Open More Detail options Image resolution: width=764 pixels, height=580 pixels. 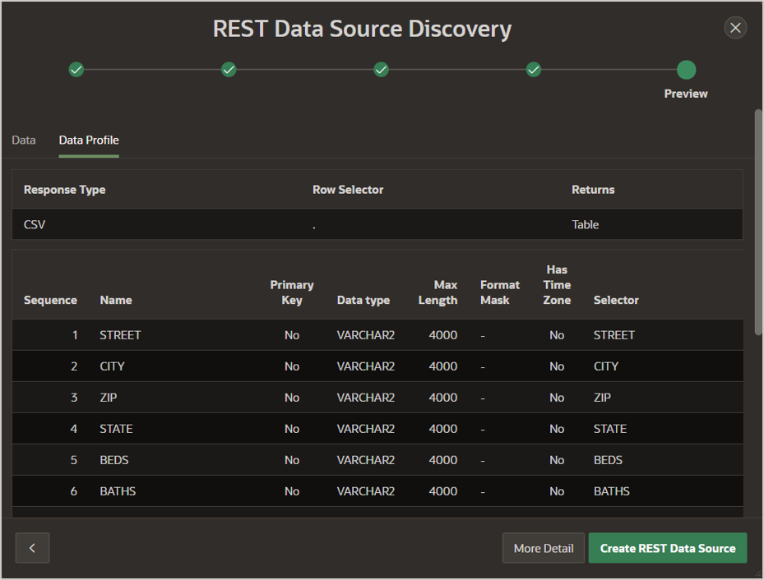click(x=543, y=548)
